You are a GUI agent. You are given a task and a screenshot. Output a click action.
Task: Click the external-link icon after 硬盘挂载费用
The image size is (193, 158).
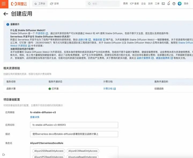(x=172, y=58)
